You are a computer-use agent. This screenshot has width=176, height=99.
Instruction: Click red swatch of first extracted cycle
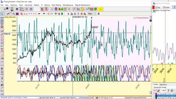tap(156, 94)
